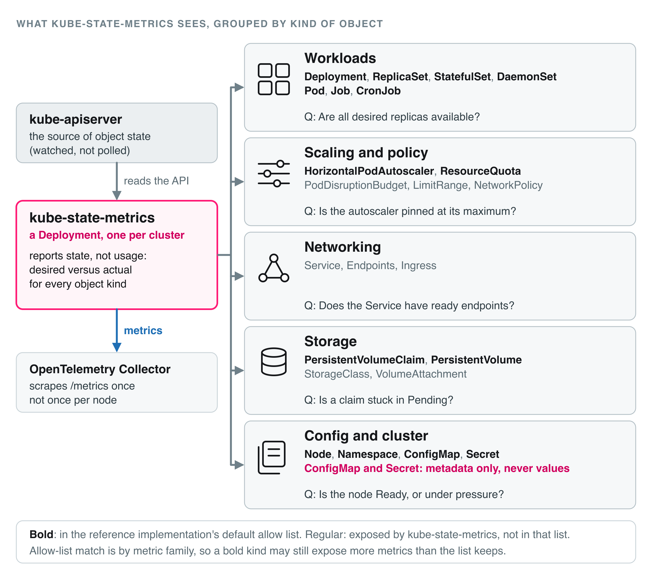Click the OpenTelemetry Collector heading
The height and width of the screenshot is (575, 652).
(100, 369)
